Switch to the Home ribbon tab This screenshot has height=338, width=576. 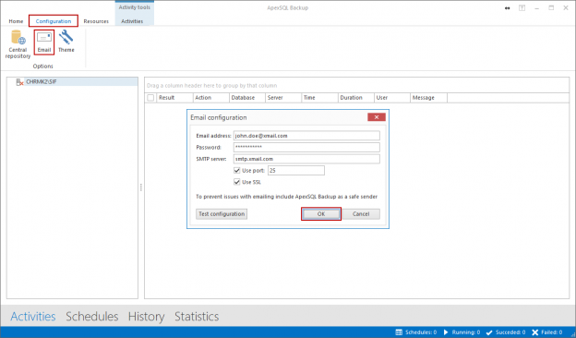tap(16, 21)
